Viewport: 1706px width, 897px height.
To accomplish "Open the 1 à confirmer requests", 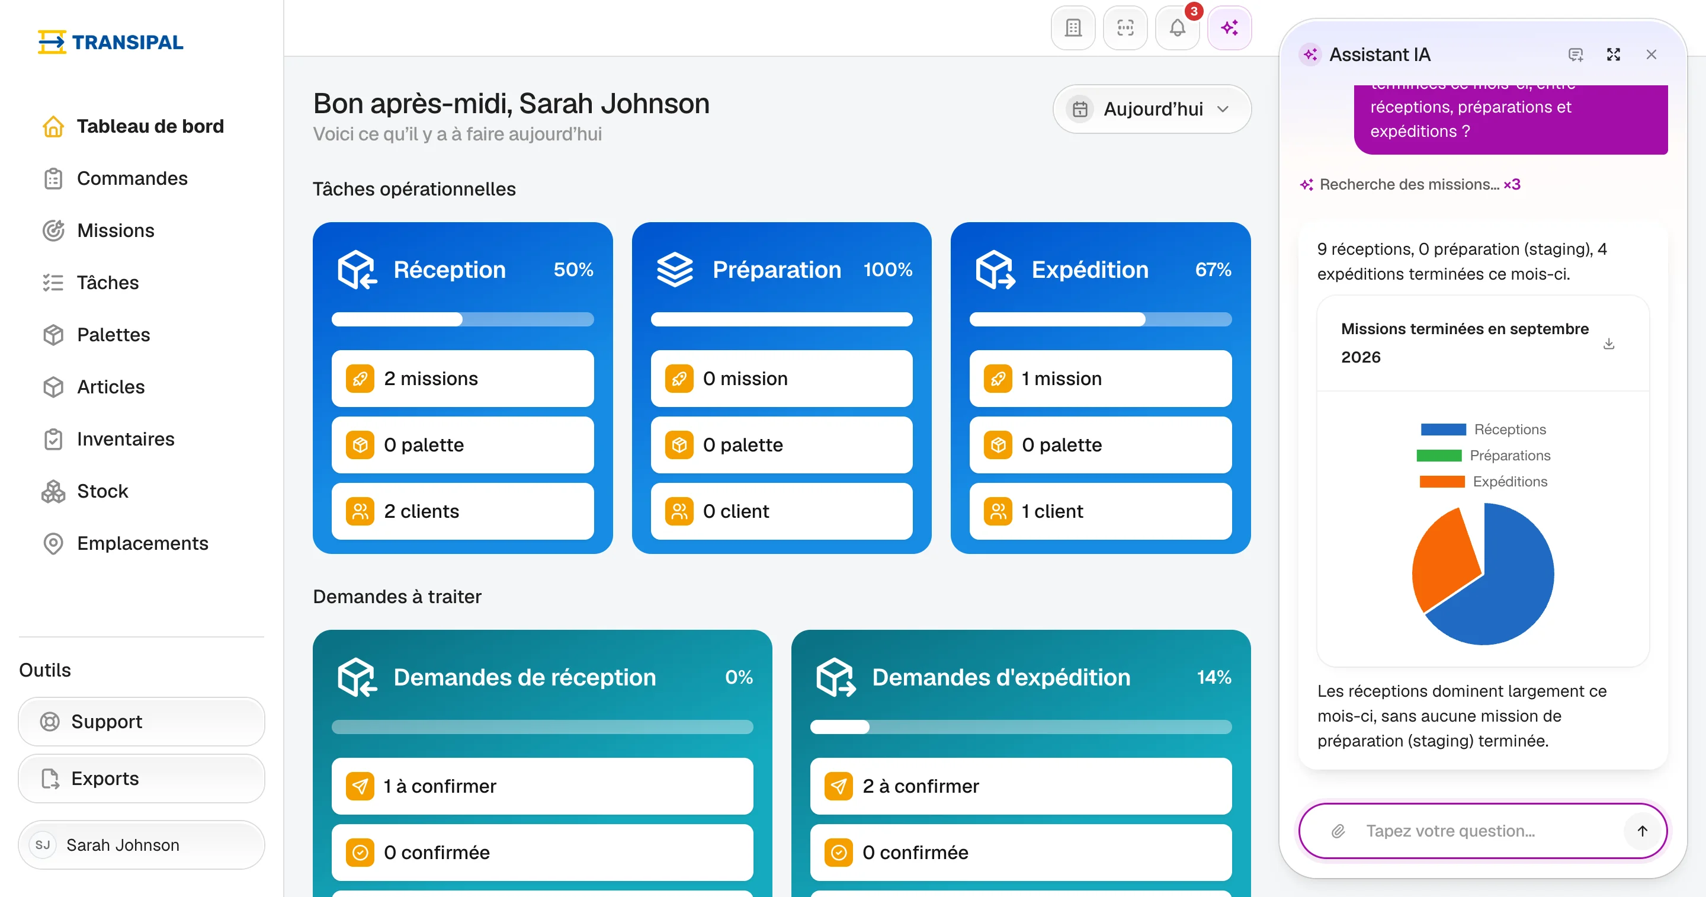I will pos(543,786).
